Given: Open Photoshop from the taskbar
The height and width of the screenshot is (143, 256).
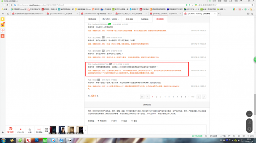Looking at the screenshot, I should (37, 140).
